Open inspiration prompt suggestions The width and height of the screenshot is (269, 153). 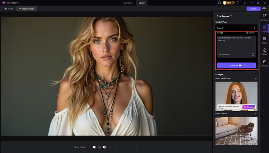click(x=224, y=55)
